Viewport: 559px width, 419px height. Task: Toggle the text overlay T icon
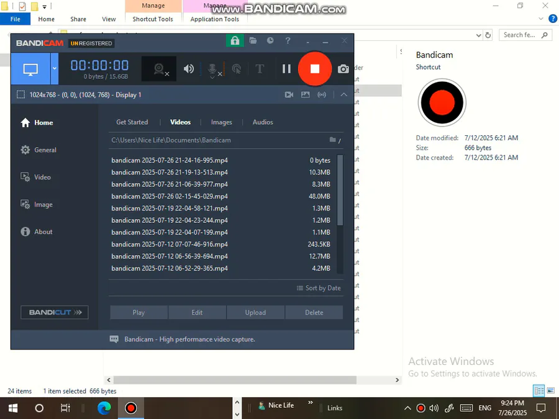click(260, 68)
